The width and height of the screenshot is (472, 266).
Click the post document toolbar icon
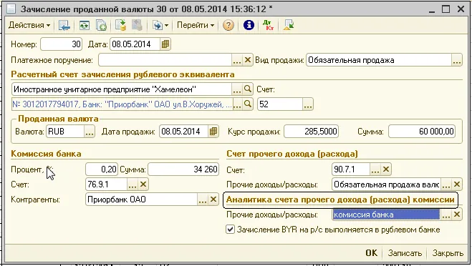120,26
